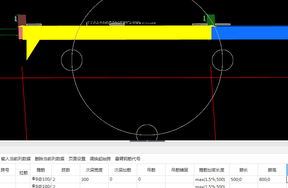Select the 次梁宽度 column header
The height and width of the screenshot is (188, 288).
pyautogui.click(x=94, y=170)
